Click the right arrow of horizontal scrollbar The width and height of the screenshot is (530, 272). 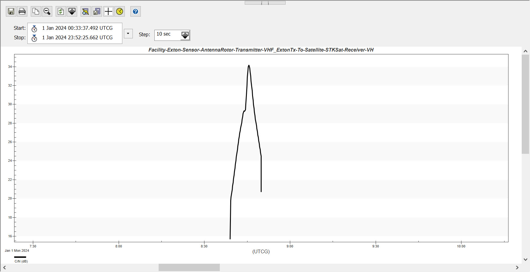click(517, 267)
